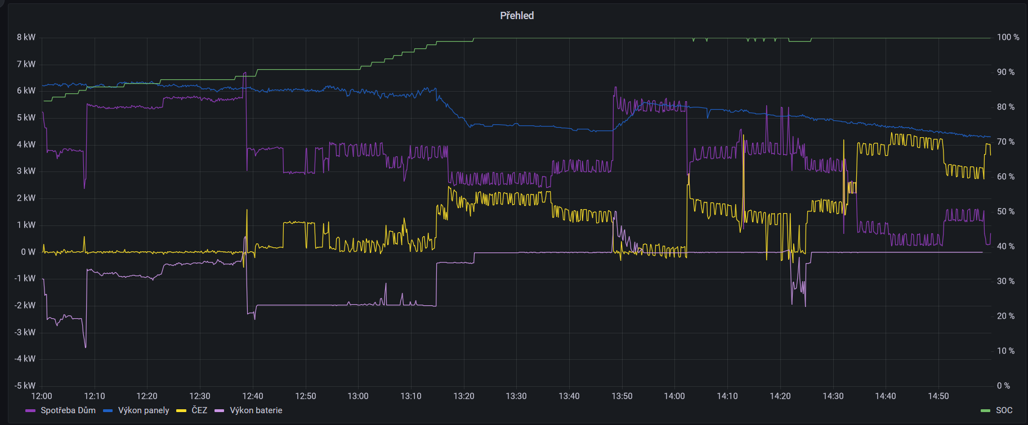The height and width of the screenshot is (425, 1028).
Task: Click the blue Výkon panely color swatch
Action: (x=108, y=411)
